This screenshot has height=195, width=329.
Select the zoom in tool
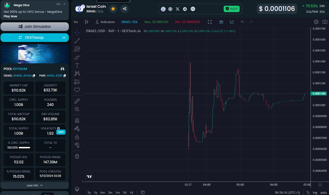click(77, 109)
